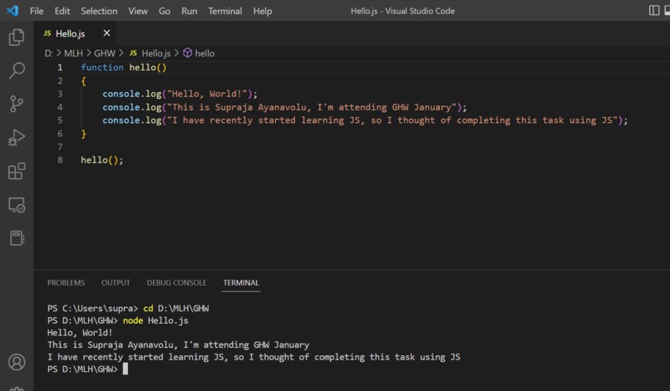Viewport: 670px width, 391px height.
Task: Click the terminal prompt cursor after PS D:\MLH\GHW>
Action: tap(126, 369)
